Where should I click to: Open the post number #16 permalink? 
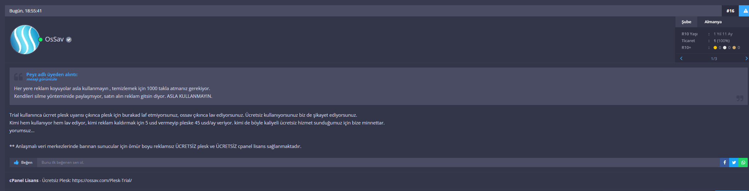pos(730,11)
